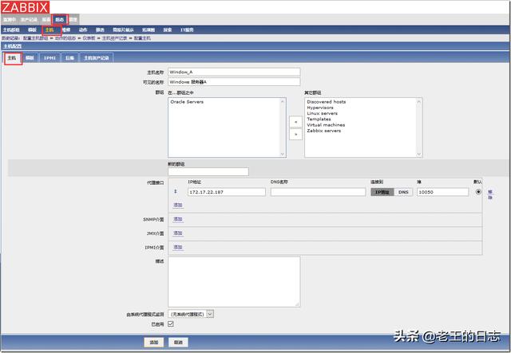511x353 pixels.
Task: Go to Actions (动作) submenu item
Action: click(x=83, y=30)
